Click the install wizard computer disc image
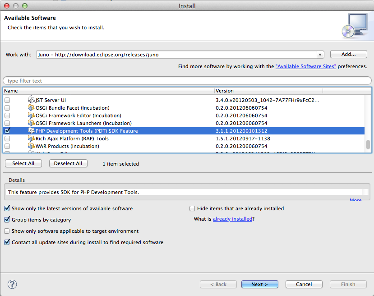 coord(355,26)
